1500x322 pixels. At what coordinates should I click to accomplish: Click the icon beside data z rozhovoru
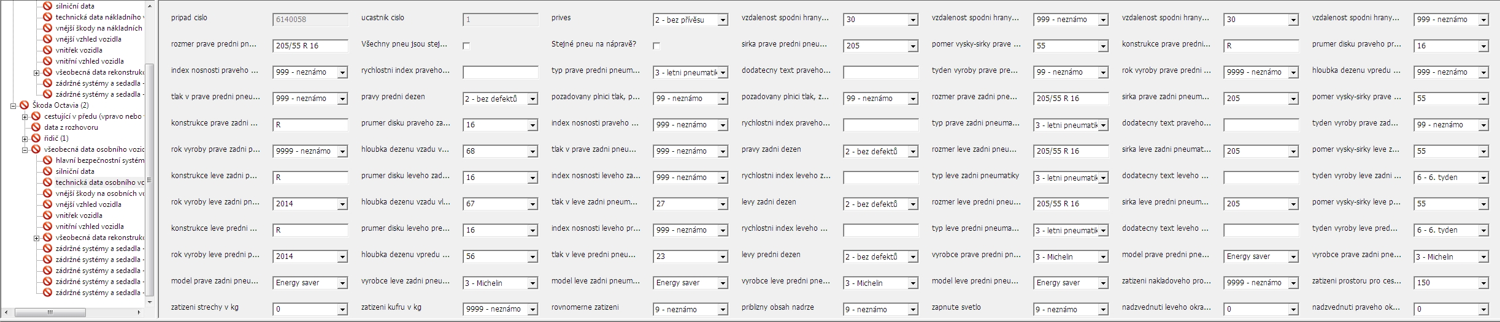pyautogui.click(x=36, y=127)
